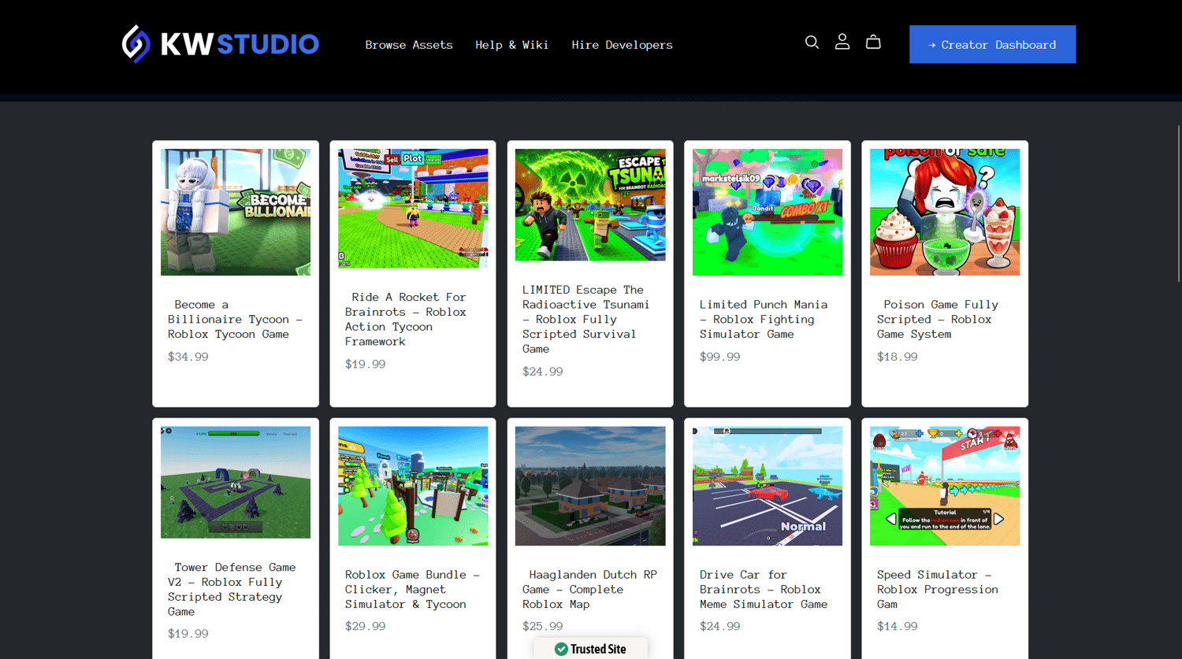Open the Browse Assets menu
The width and height of the screenshot is (1182, 659).
tap(409, 45)
